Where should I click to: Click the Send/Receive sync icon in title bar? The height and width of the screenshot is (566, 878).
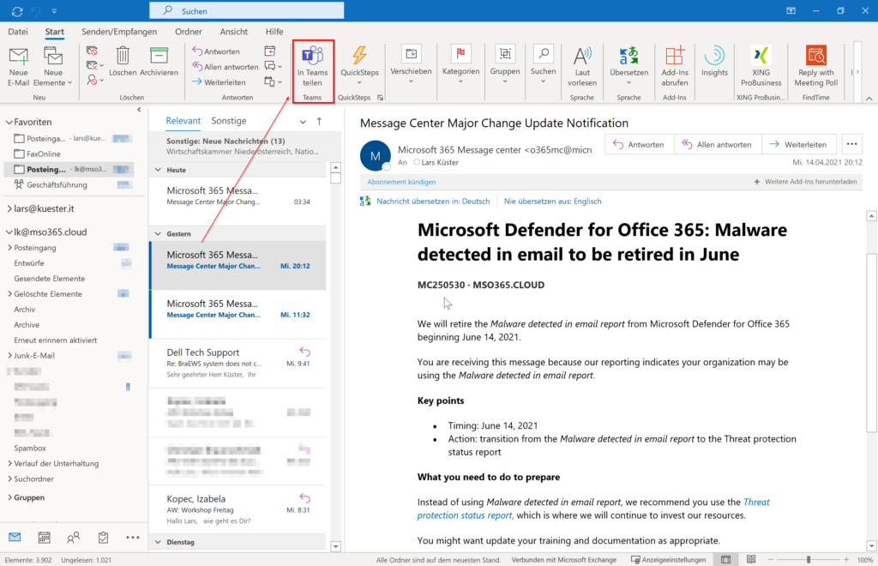point(17,11)
